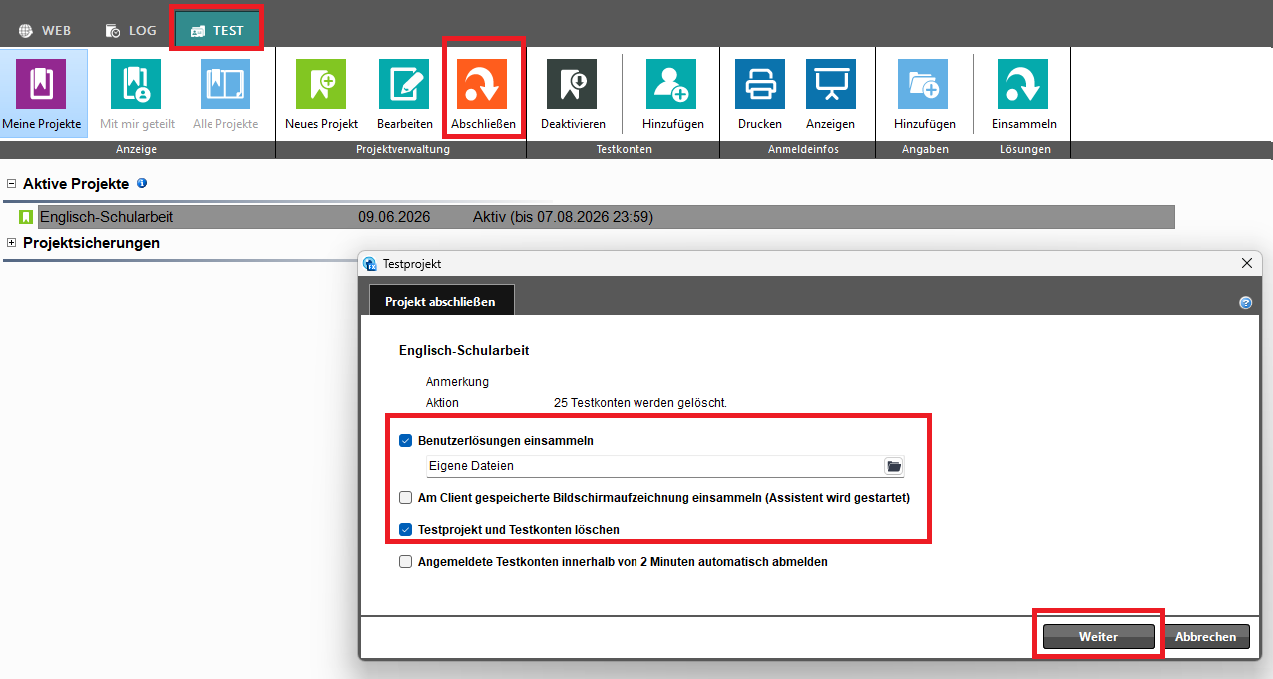This screenshot has height=679, width=1273.
Task: Click the Aktive Projekte heading text
Action: (x=76, y=184)
